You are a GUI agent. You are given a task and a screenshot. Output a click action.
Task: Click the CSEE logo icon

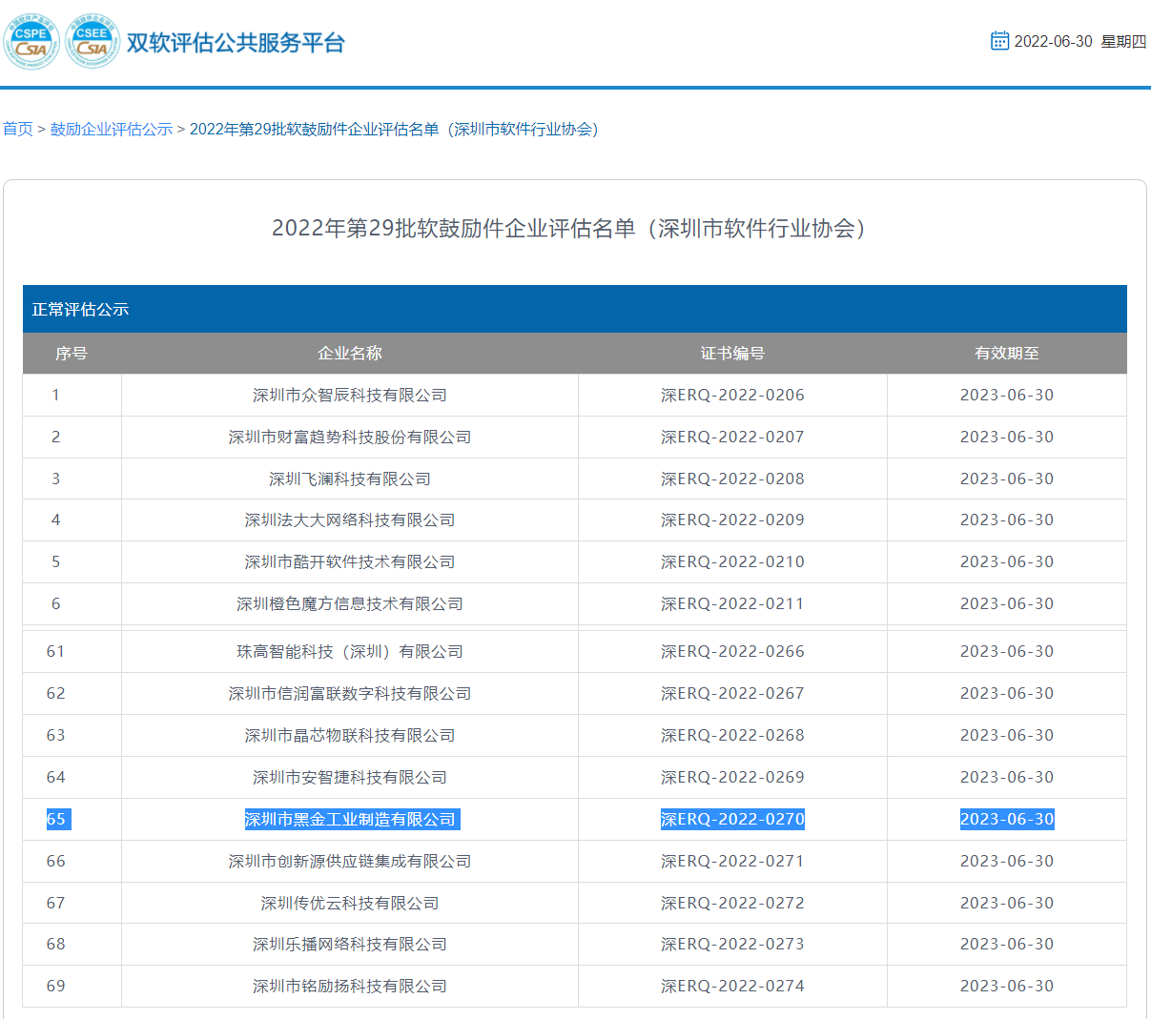click(x=92, y=42)
